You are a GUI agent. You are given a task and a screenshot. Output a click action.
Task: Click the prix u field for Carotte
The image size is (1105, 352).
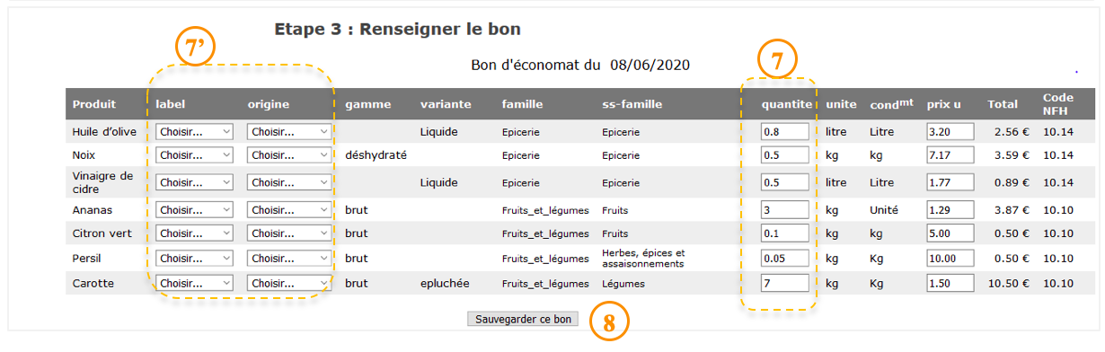click(x=950, y=283)
